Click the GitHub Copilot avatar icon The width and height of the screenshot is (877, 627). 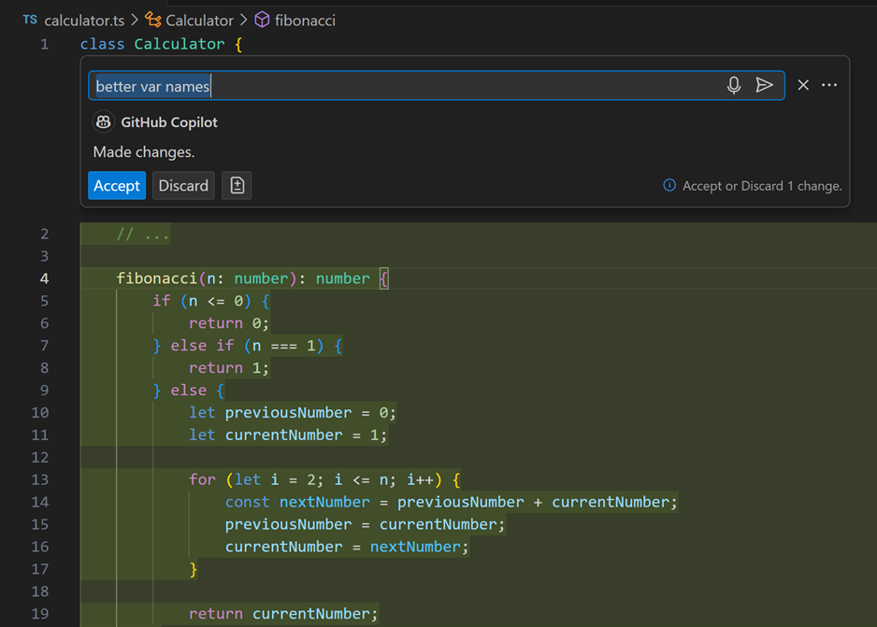click(x=104, y=121)
